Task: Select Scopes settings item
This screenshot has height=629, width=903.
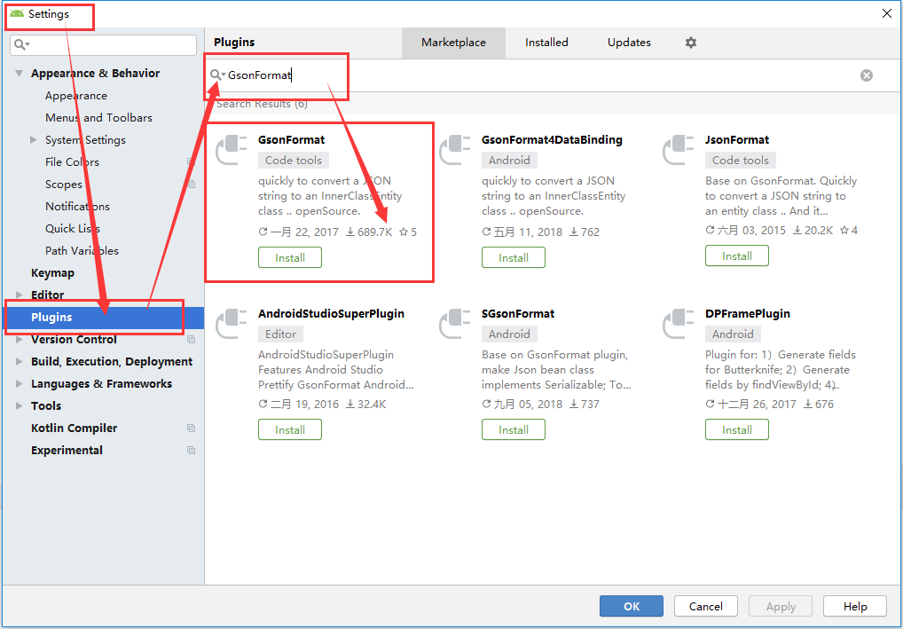Action: click(x=63, y=185)
